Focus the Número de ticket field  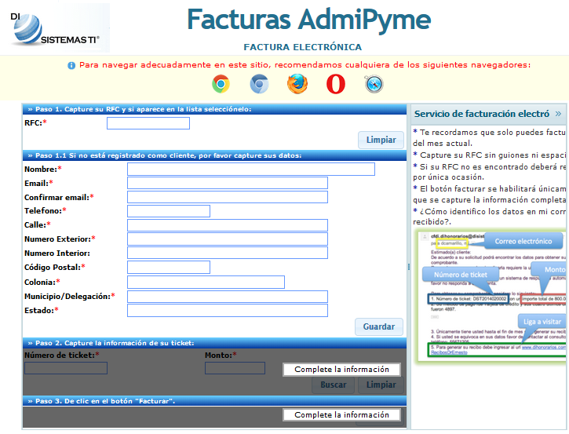[x=66, y=368]
